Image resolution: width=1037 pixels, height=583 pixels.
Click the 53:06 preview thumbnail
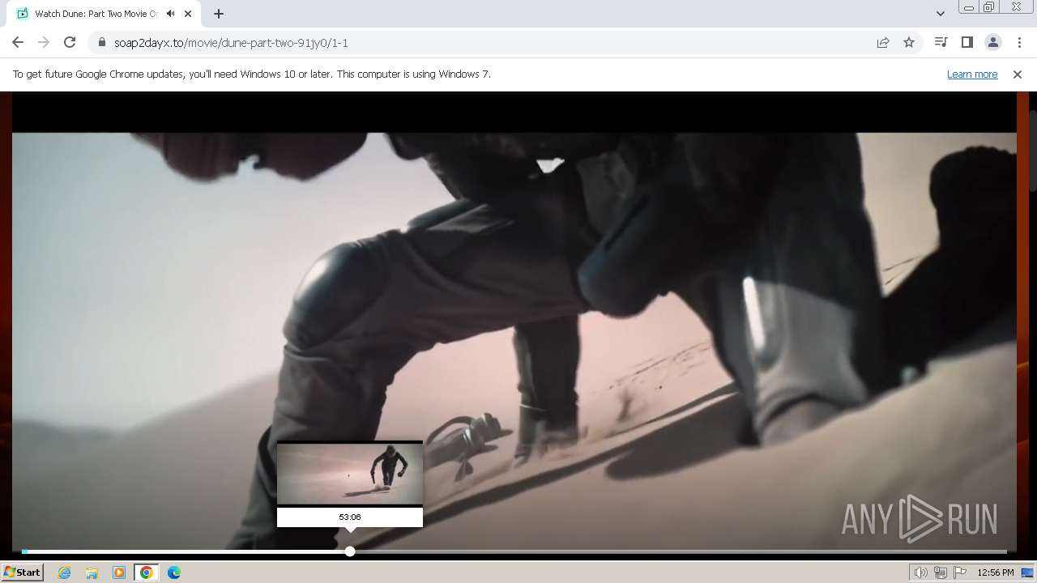click(350, 474)
